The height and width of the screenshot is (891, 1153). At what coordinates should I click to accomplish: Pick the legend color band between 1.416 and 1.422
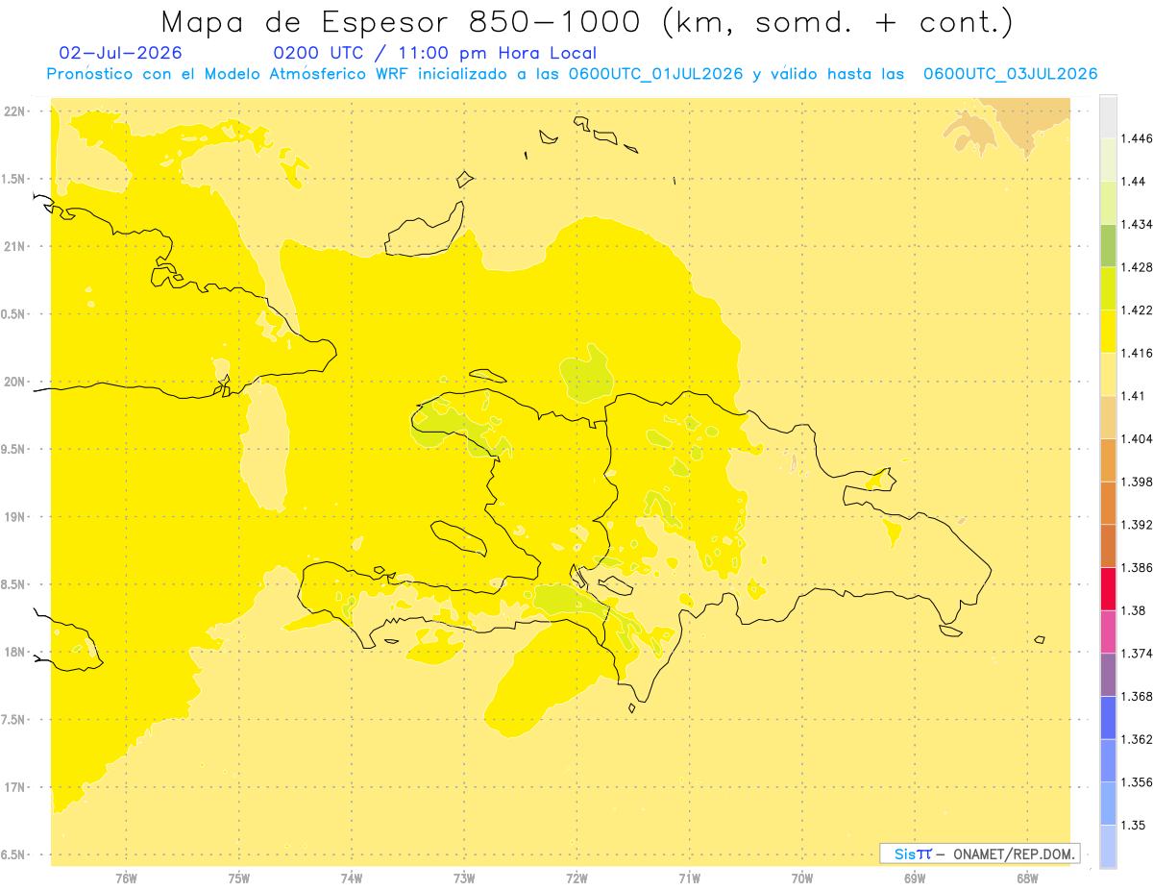click(1108, 332)
